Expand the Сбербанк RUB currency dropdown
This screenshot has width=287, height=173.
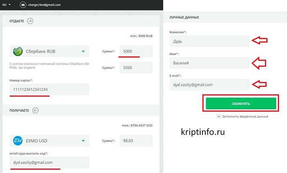(x=50, y=51)
